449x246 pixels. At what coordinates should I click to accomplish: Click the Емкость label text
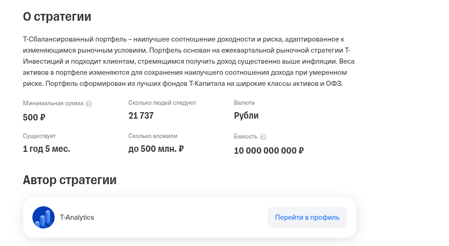[245, 137]
